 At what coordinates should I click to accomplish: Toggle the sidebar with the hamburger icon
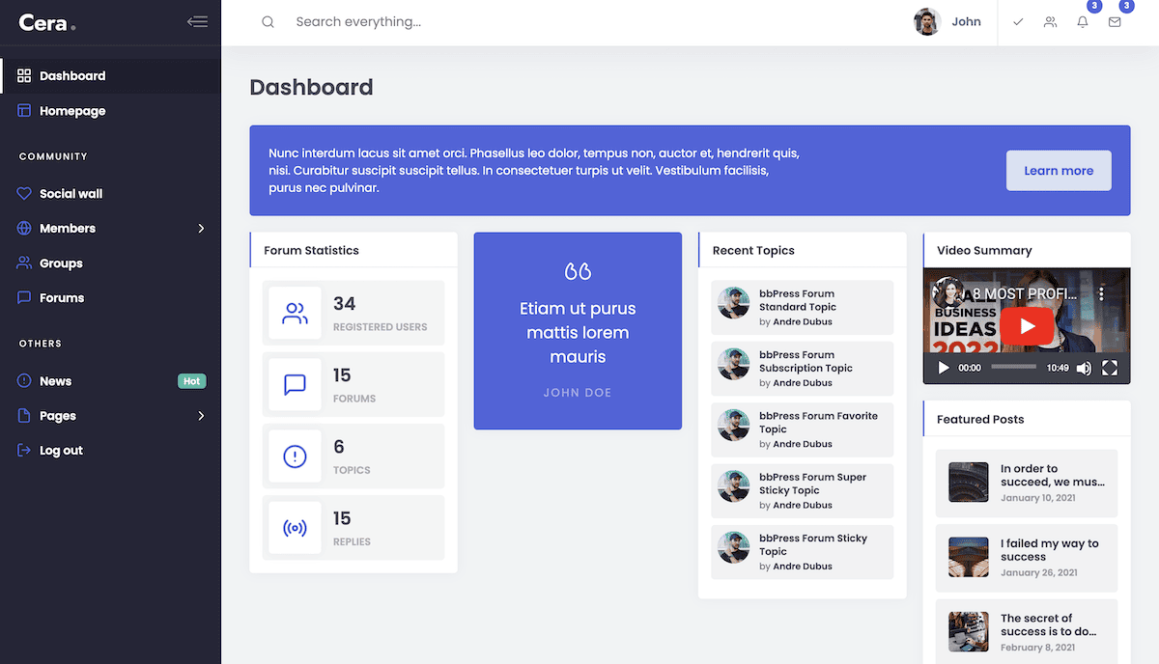point(197,21)
